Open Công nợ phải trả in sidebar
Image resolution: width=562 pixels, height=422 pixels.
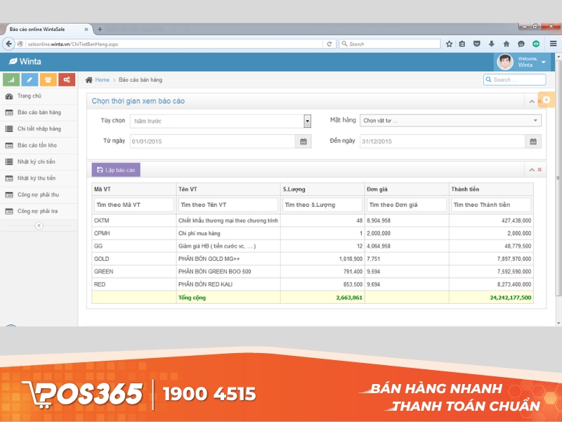click(x=39, y=212)
